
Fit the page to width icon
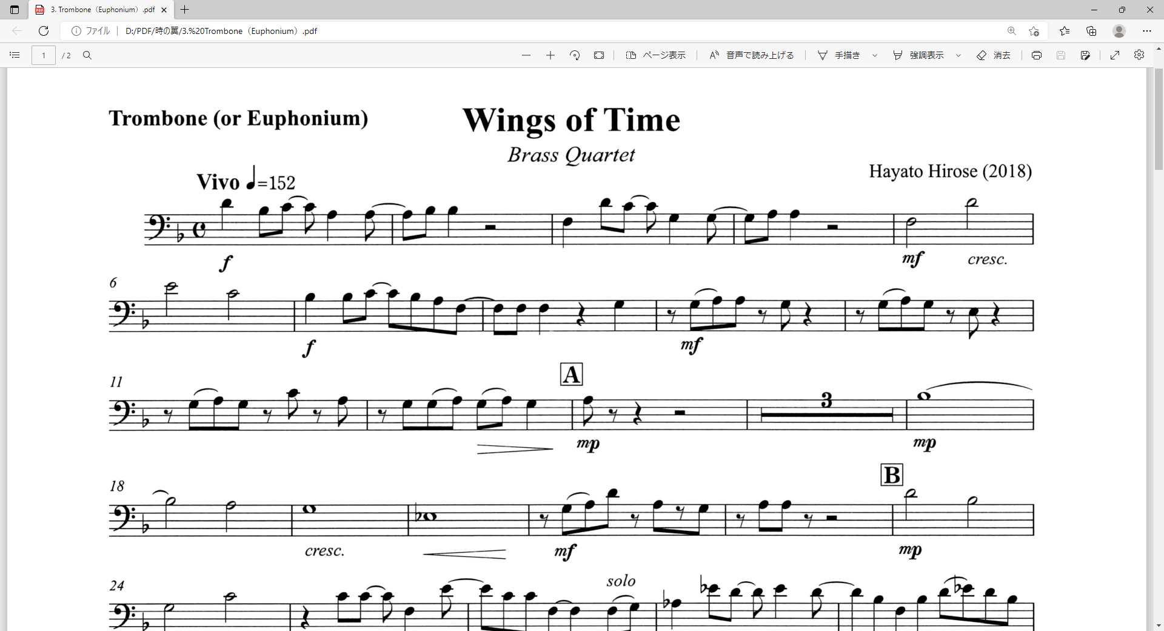pyautogui.click(x=599, y=55)
